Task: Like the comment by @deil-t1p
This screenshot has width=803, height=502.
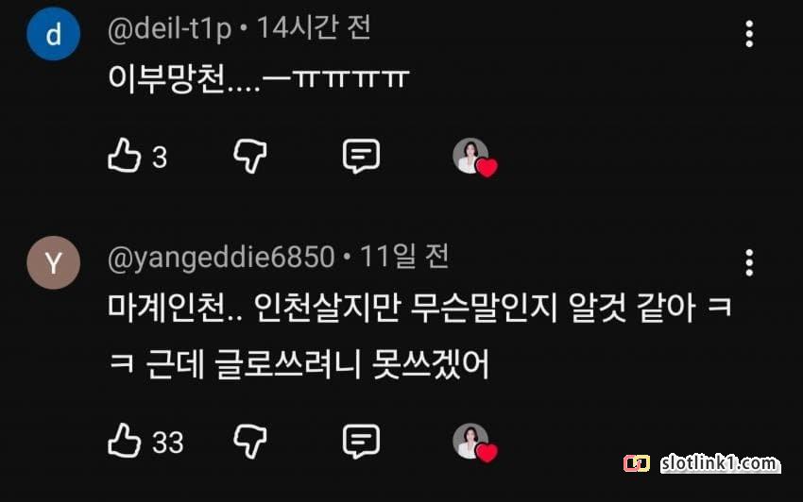Action: coord(124,155)
